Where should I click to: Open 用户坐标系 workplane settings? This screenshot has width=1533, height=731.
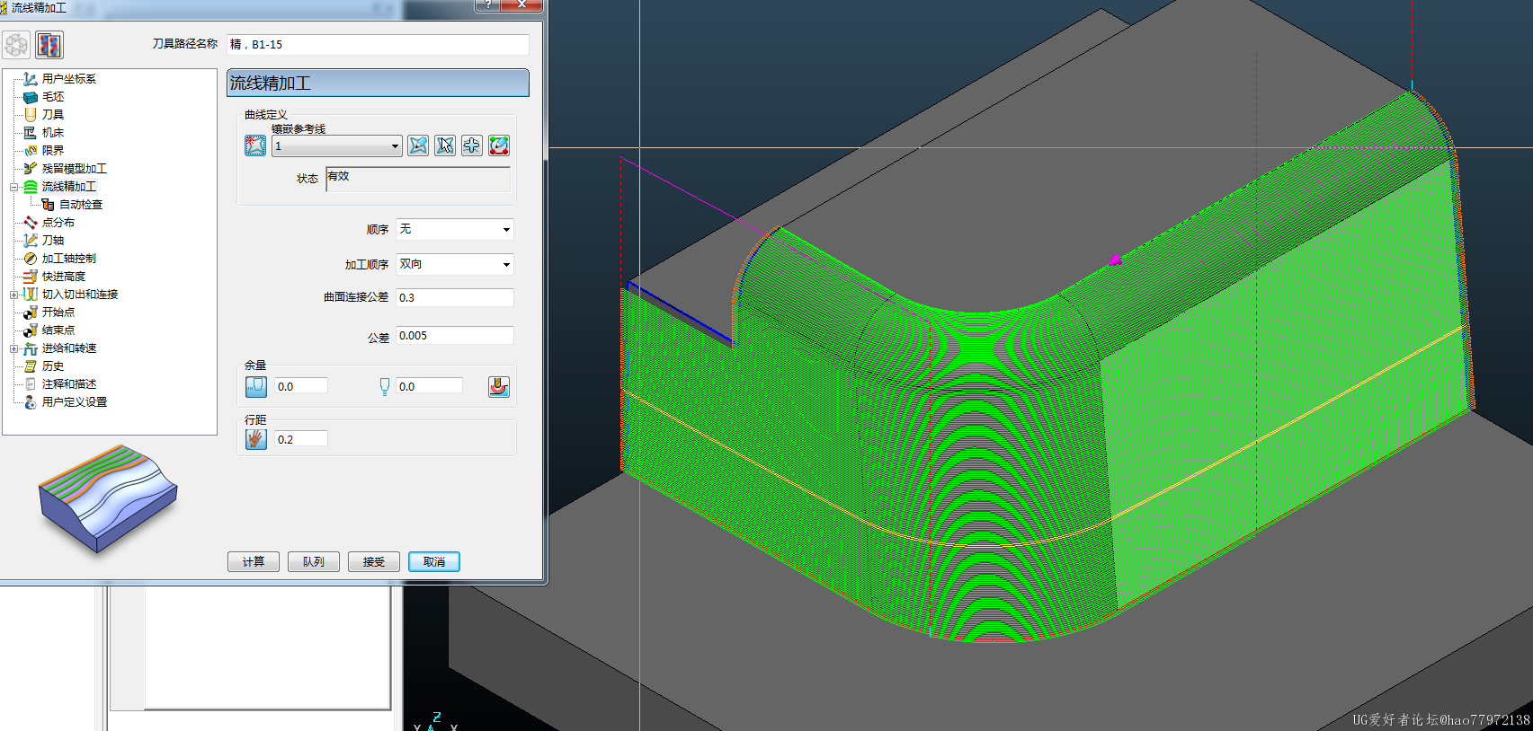[x=68, y=79]
